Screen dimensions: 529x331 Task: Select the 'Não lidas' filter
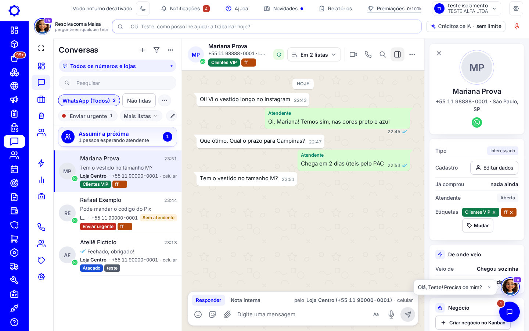[139, 100]
